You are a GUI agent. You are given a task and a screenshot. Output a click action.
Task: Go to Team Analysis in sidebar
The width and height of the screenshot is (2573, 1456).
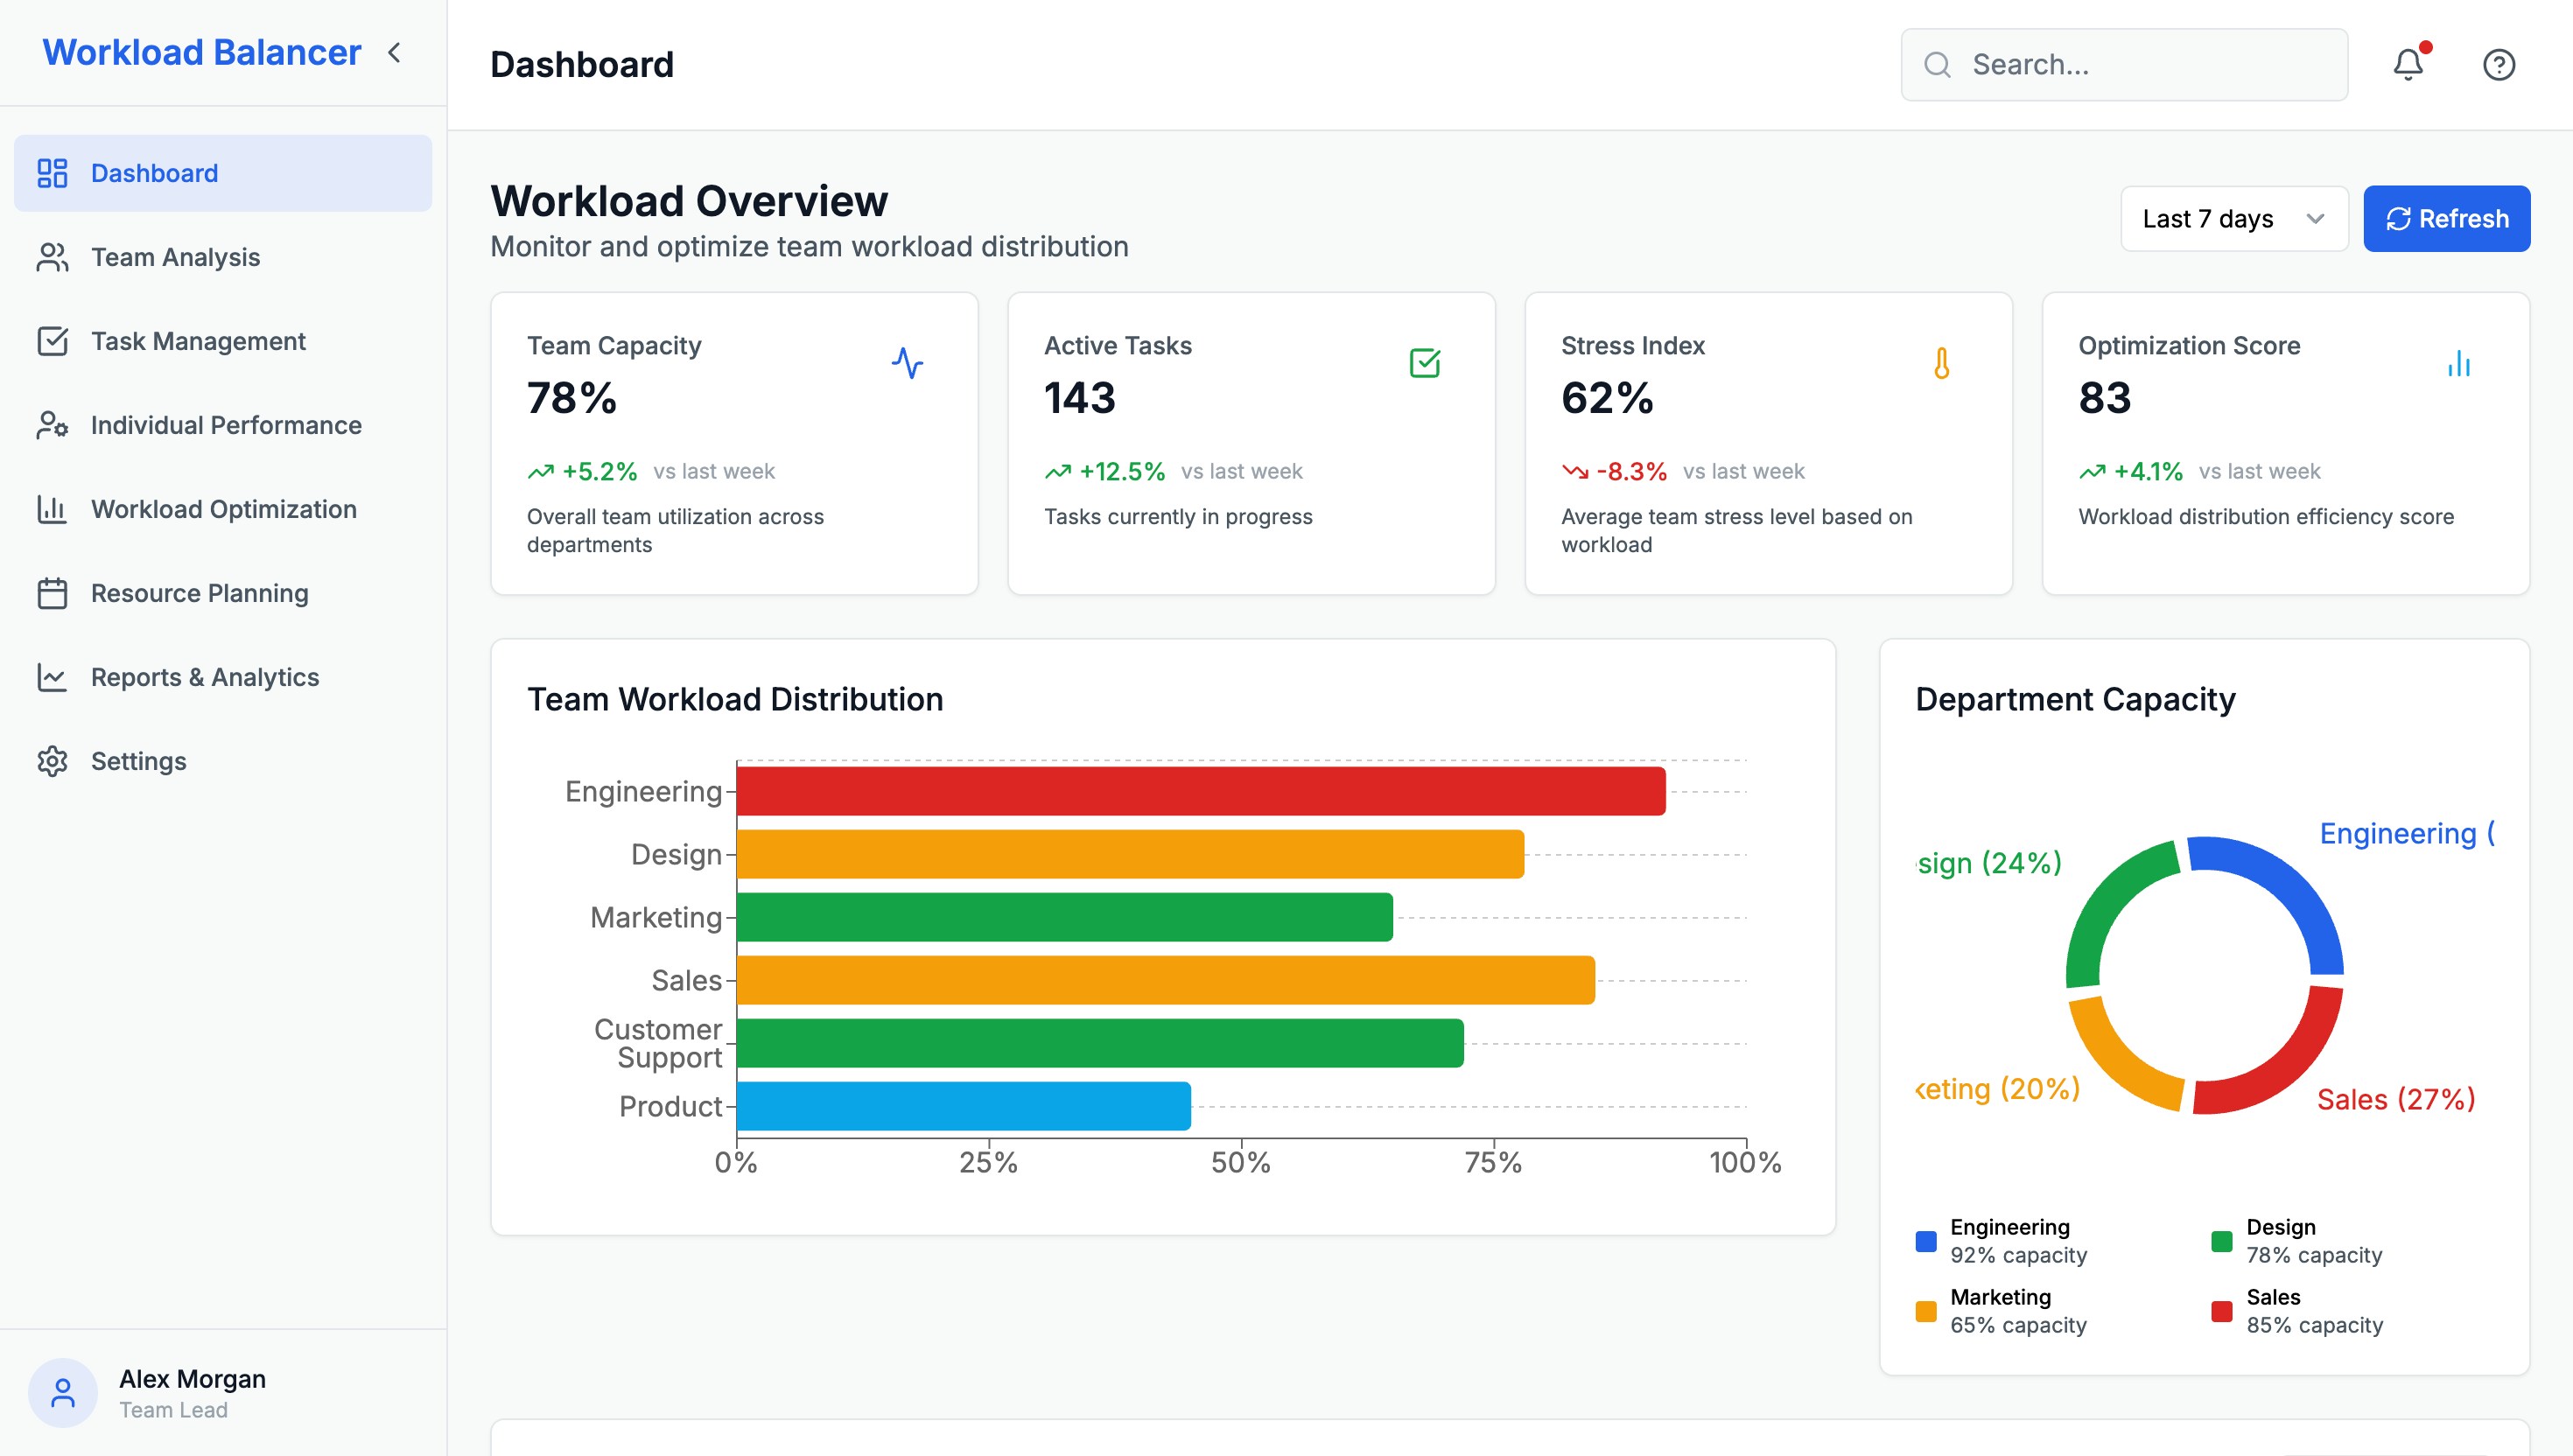175,257
